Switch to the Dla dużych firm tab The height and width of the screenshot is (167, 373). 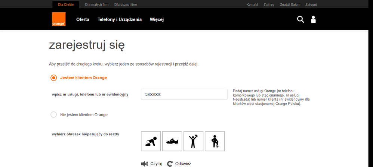(126, 4)
